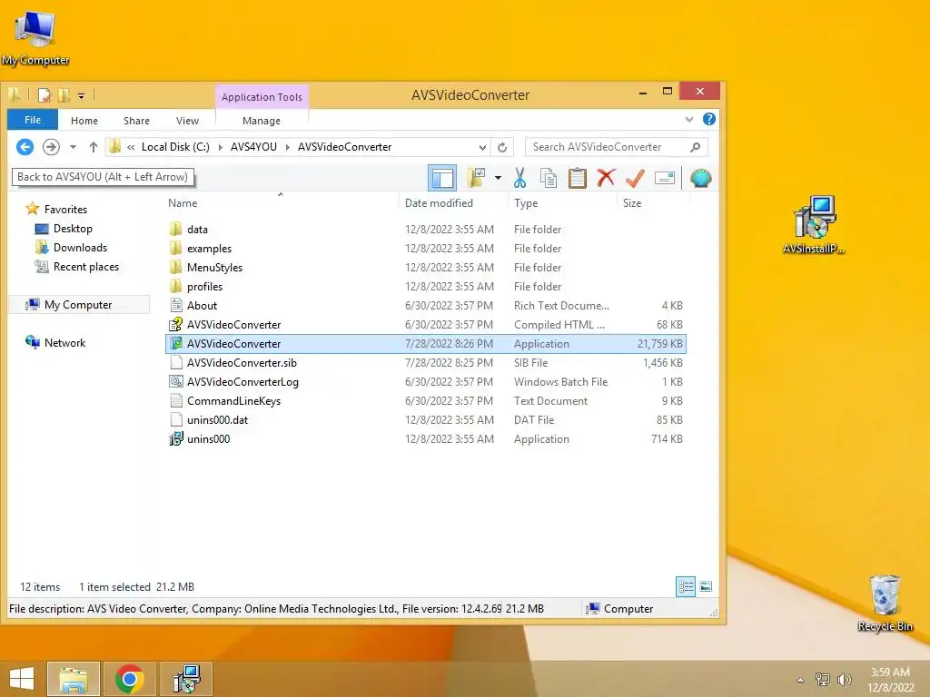Open Google Chrome from taskbar

pyautogui.click(x=129, y=679)
